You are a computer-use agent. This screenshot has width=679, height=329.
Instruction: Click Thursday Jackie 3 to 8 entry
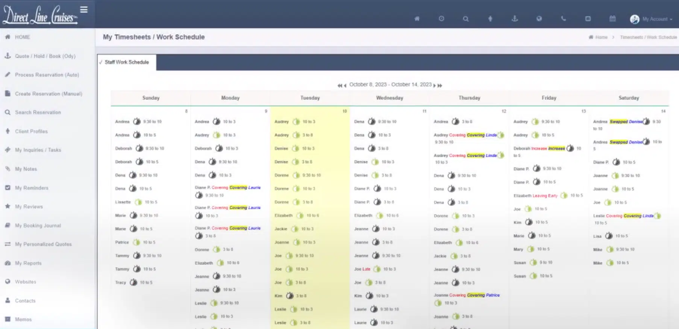[452, 256]
